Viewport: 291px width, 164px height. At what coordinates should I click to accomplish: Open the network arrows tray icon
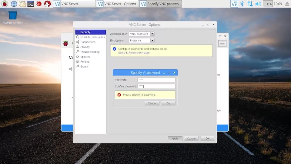coord(250,4)
